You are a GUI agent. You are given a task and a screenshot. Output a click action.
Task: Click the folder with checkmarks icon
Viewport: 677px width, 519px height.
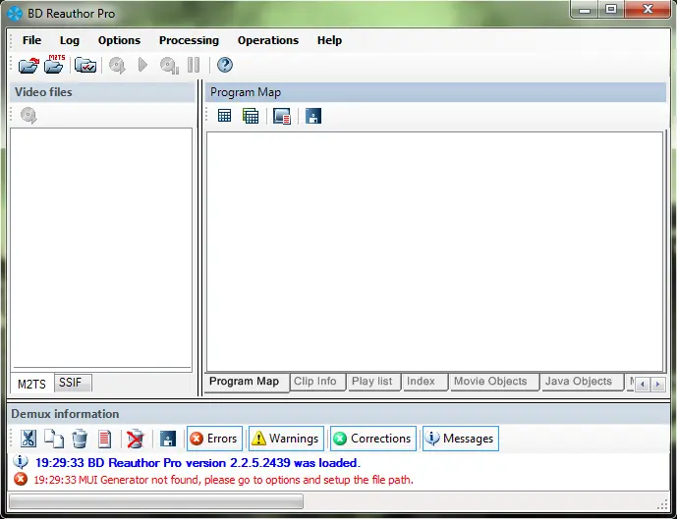click(85, 66)
